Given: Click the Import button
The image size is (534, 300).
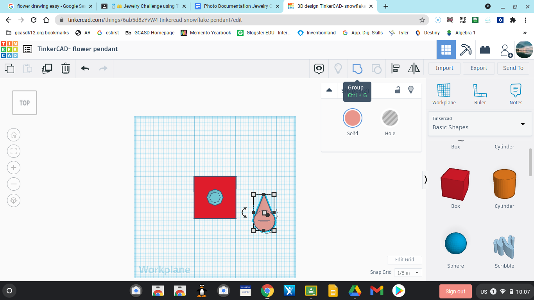Looking at the screenshot, I should (444, 68).
